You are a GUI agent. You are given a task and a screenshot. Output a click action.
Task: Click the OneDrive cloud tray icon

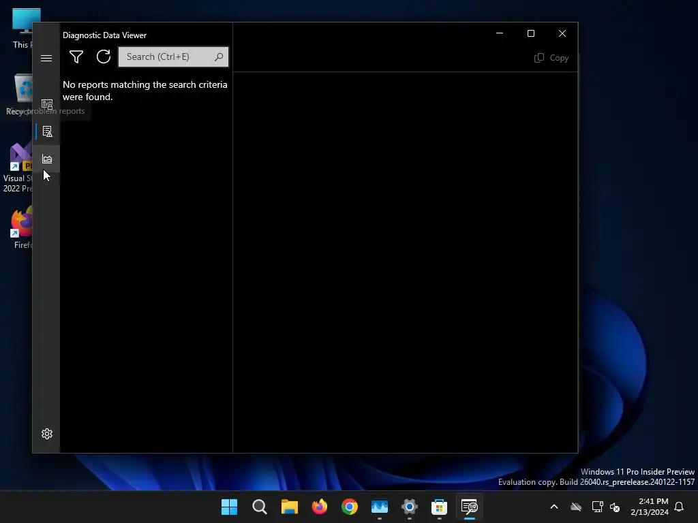(x=576, y=507)
